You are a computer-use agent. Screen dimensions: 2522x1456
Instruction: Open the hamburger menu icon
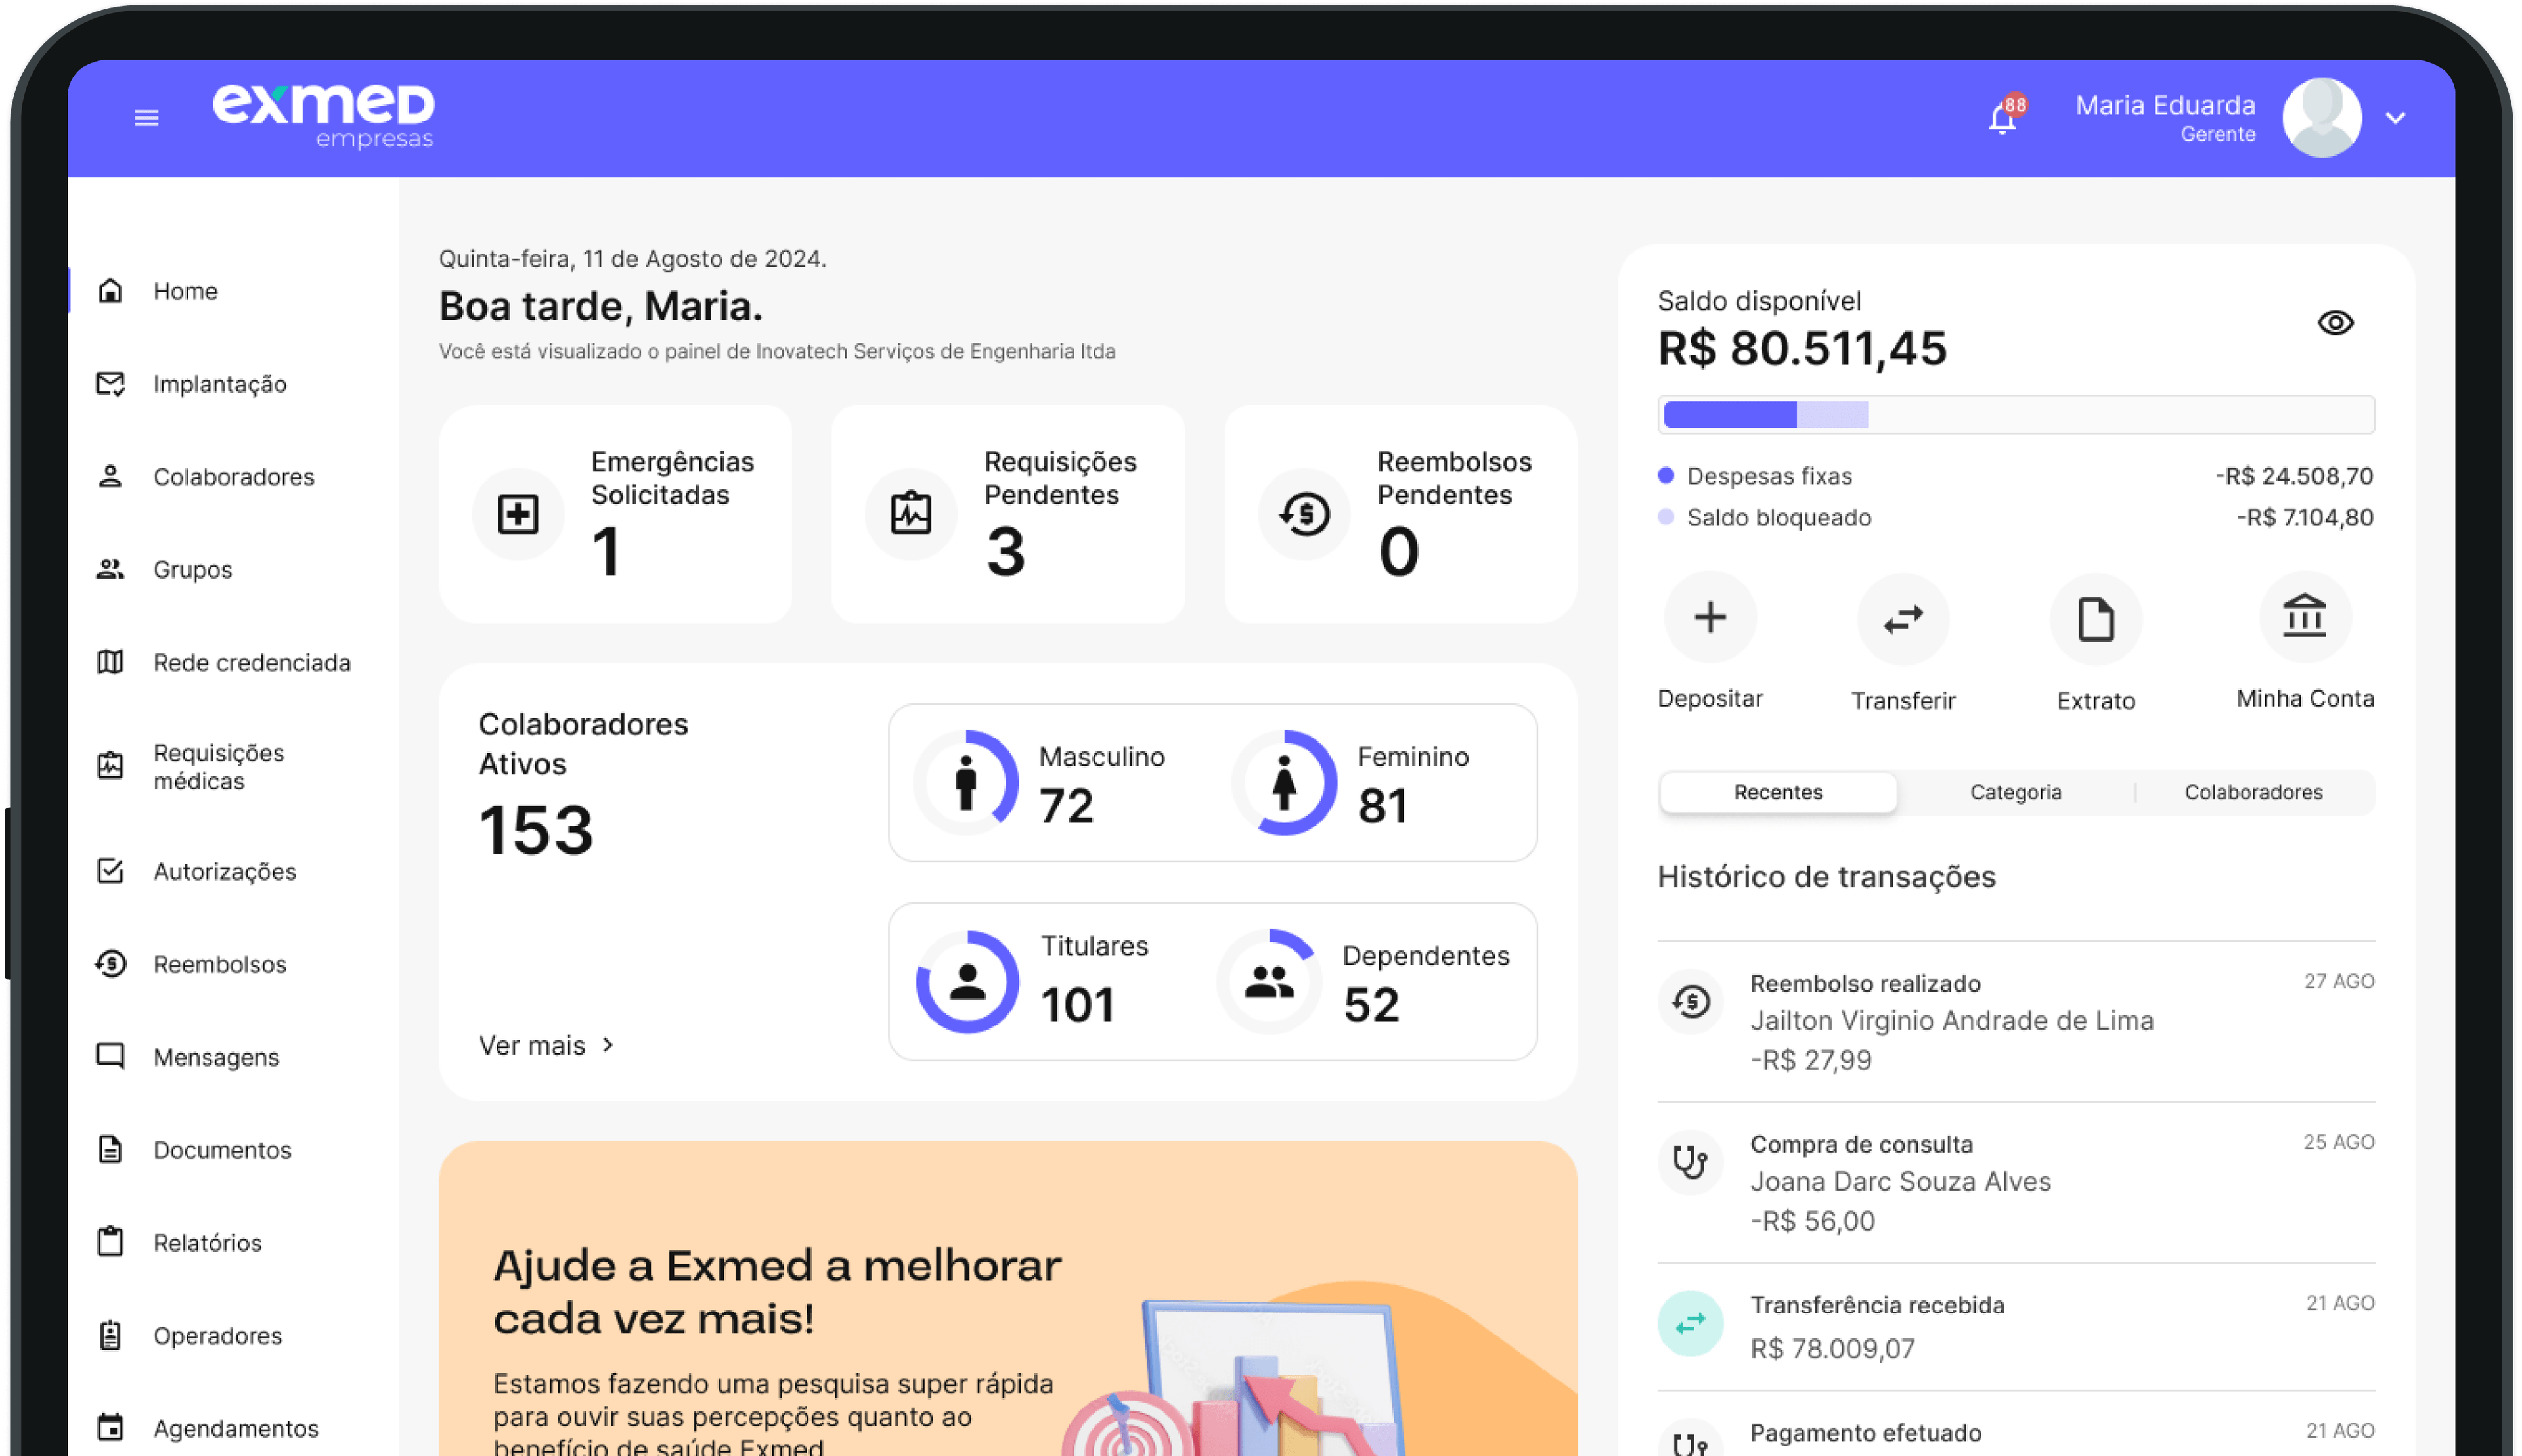147,118
